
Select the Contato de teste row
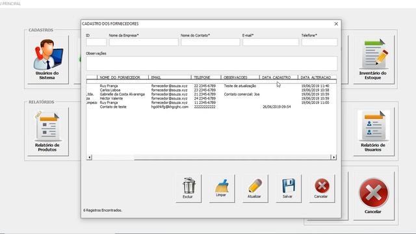pyautogui.click(x=211, y=107)
